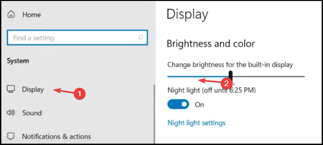Click the Home house icon
Viewport: 323px width, 145px height.
pyautogui.click(x=11, y=15)
